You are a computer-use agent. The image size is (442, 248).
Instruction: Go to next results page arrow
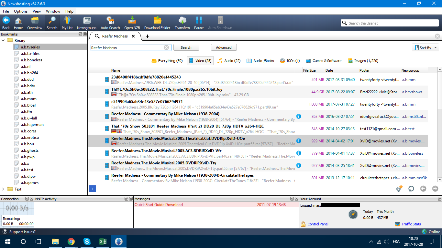[x=435, y=189]
